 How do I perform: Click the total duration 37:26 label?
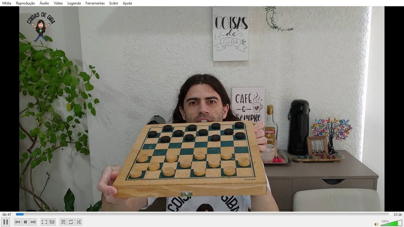coord(397,214)
